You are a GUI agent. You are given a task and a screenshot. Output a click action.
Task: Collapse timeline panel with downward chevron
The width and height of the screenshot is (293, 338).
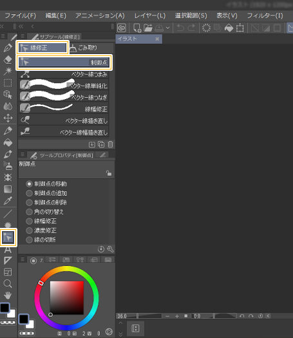[x=120, y=333]
